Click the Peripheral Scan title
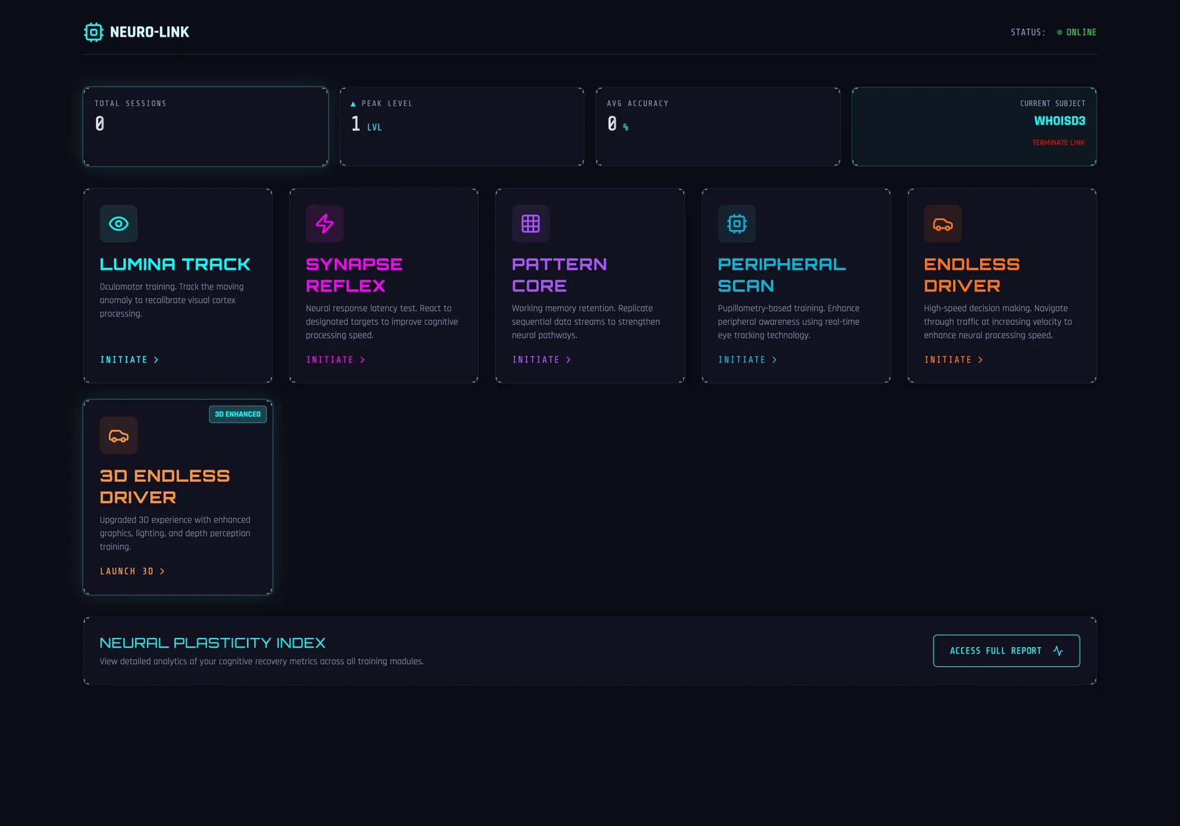The height and width of the screenshot is (826, 1180). [781, 275]
